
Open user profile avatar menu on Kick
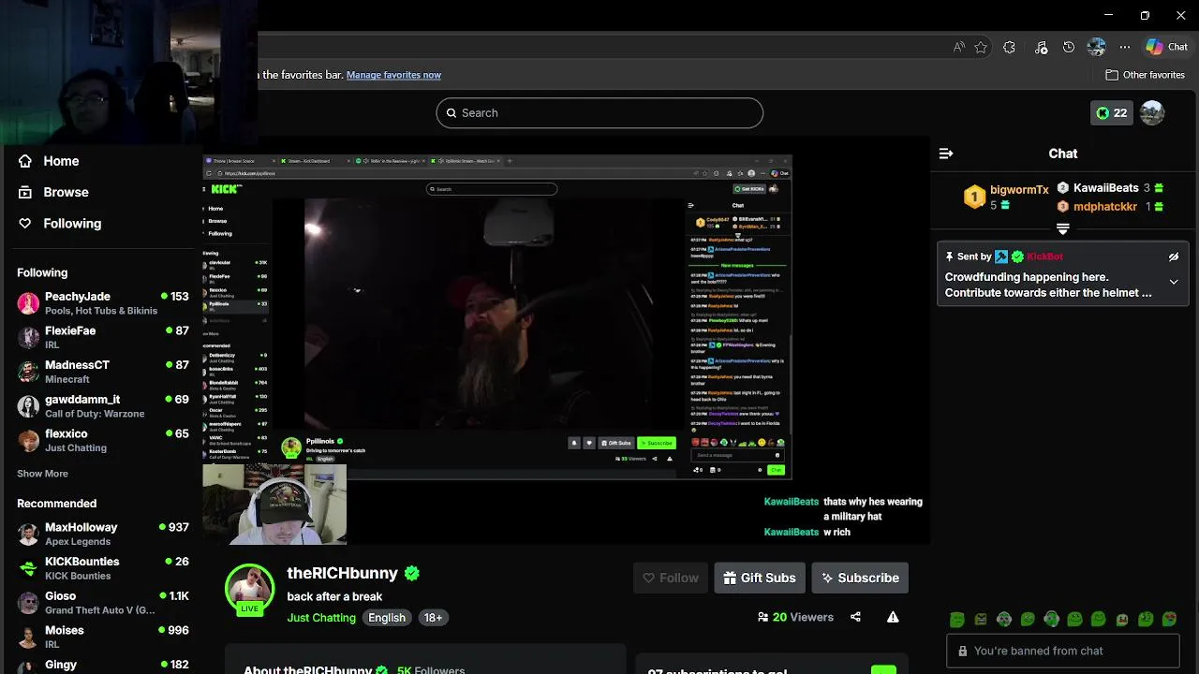click(x=1152, y=112)
